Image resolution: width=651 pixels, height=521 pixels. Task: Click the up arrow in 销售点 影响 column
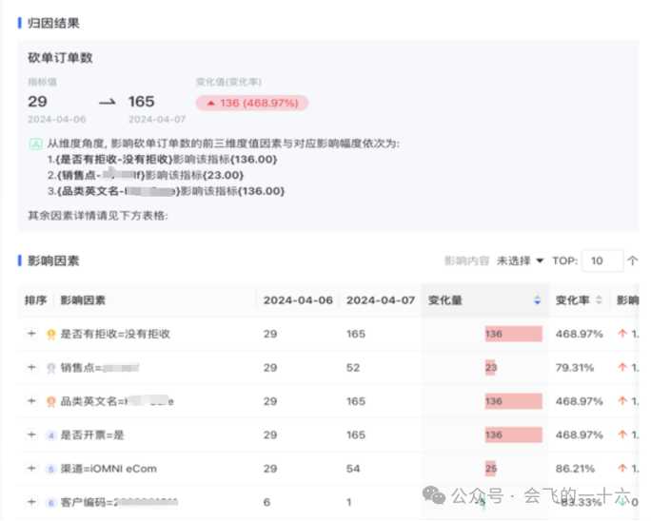coord(622,367)
